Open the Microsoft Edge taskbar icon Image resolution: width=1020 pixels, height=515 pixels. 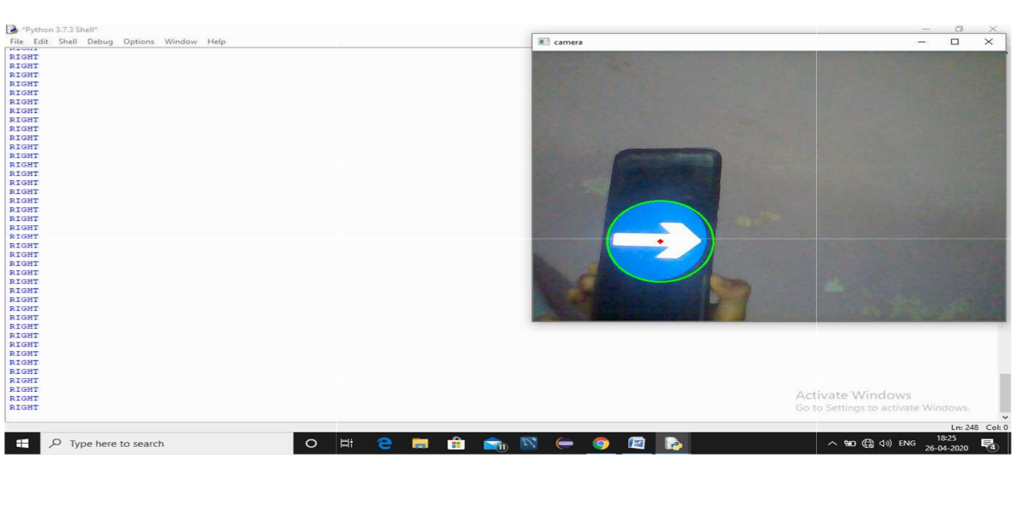[x=384, y=444]
